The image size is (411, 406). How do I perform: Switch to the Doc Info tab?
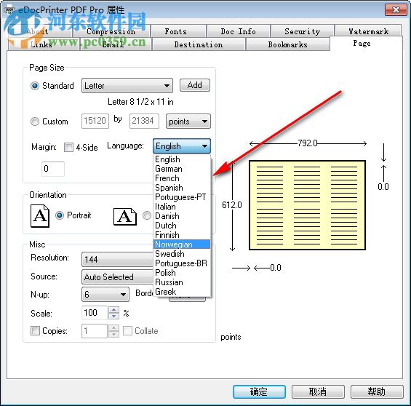point(239,31)
